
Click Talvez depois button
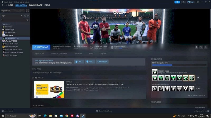point(102,62)
